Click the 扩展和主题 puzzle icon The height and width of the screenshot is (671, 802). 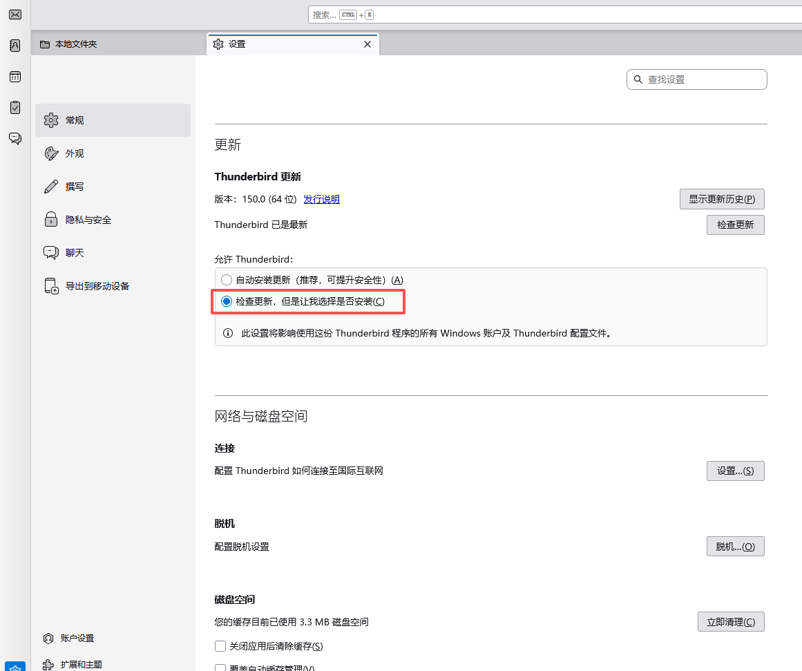coord(48,665)
